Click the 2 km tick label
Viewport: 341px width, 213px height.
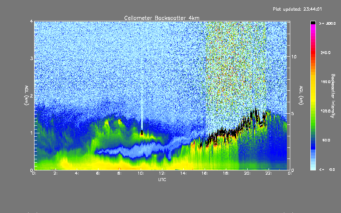tap(32, 95)
